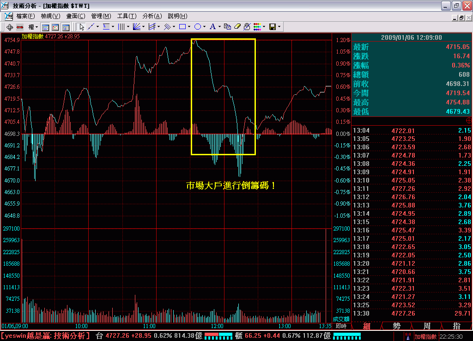Click the 加權指數 chart title label

[32, 37]
